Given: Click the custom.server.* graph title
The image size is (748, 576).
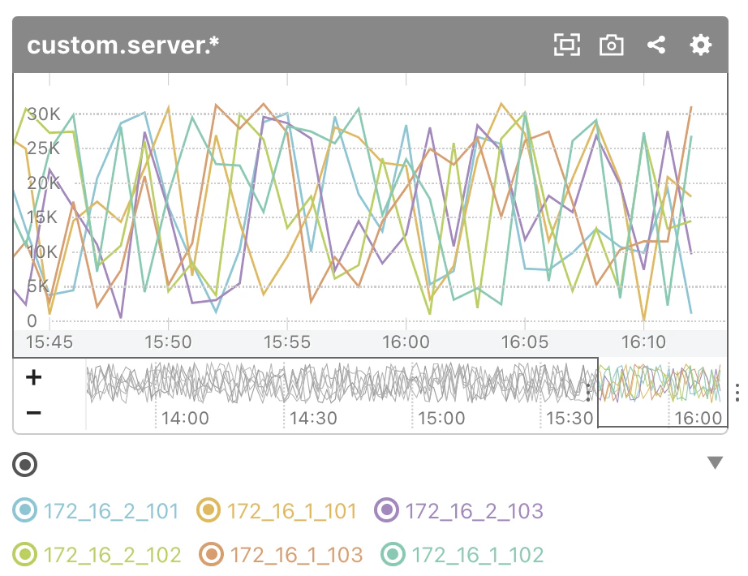Looking at the screenshot, I should tap(123, 45).
